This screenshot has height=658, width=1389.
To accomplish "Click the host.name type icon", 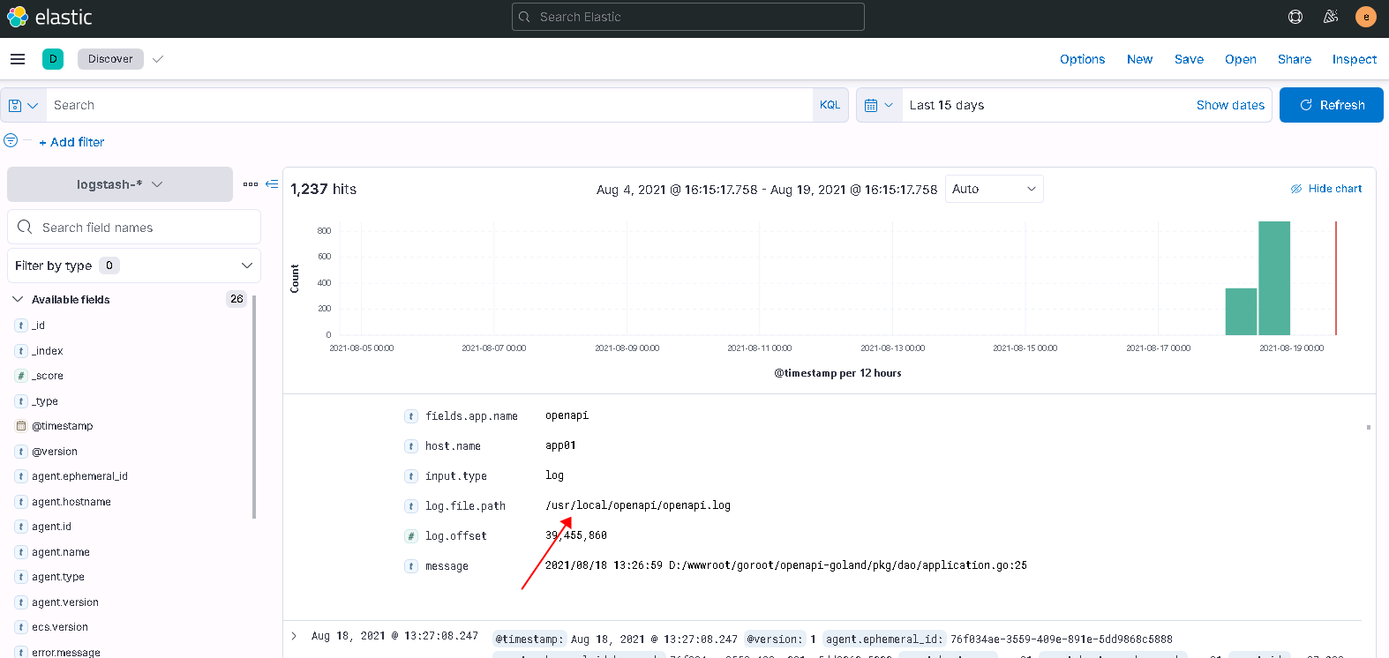I will [411, 446].
